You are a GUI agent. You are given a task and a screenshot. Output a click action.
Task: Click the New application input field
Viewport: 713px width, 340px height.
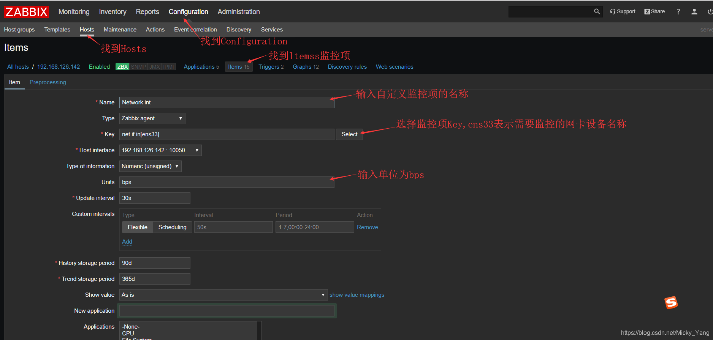point(227,311)
